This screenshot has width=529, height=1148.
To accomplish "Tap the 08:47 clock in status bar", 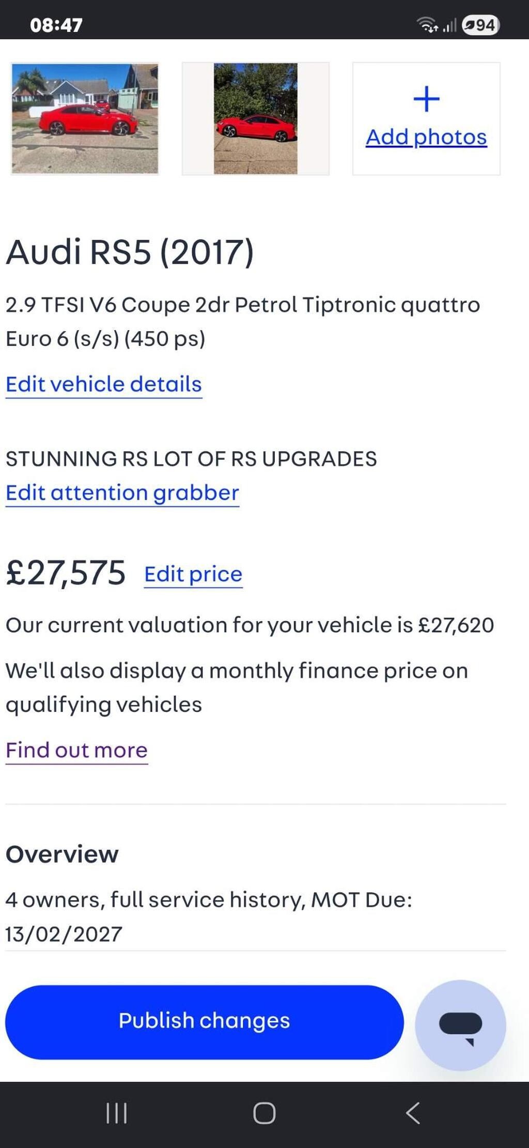I will (56, 25).
